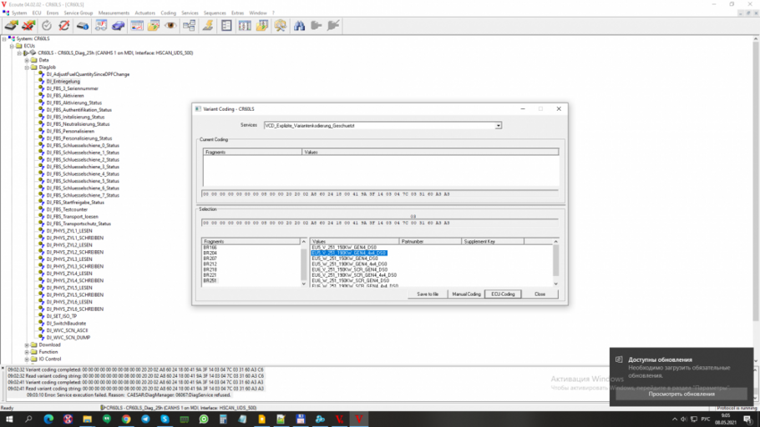Click the Partnumber column header
This screenshot has height=427, width=760.
430,241
